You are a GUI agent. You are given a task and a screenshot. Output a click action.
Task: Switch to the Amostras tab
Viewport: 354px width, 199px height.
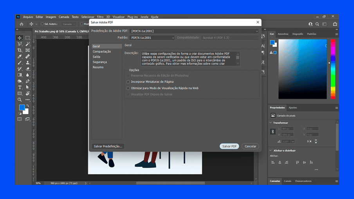(283, 34)
